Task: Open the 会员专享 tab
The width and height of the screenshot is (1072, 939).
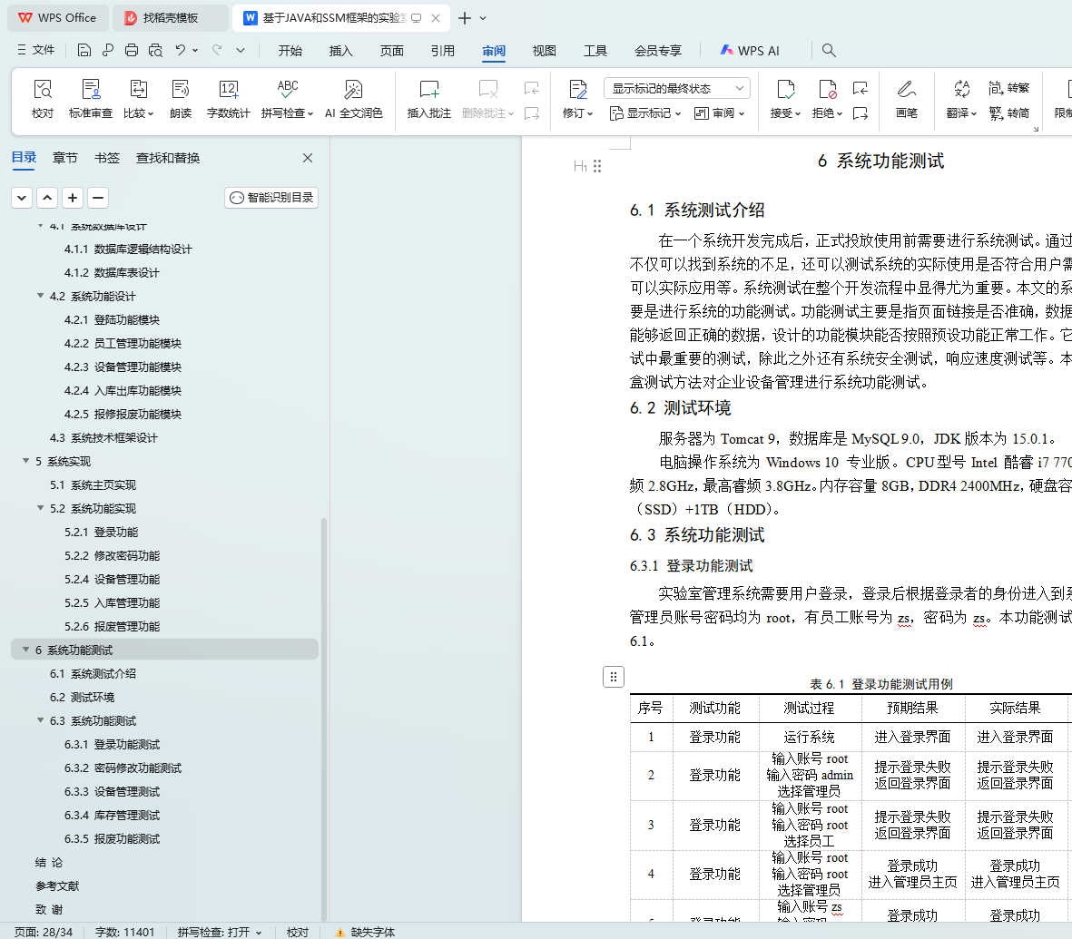Action: point(658,51)
